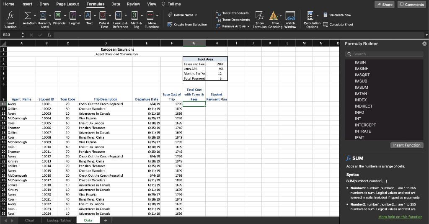Close the Formula Builder pane
The image size is (429, 224).
pyautogui.click(x=424, y=44)
